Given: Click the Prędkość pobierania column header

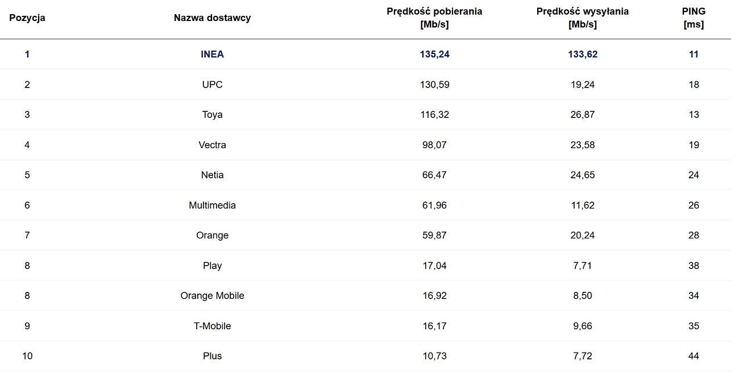Looking at the screenshot, I should point(434,18).
